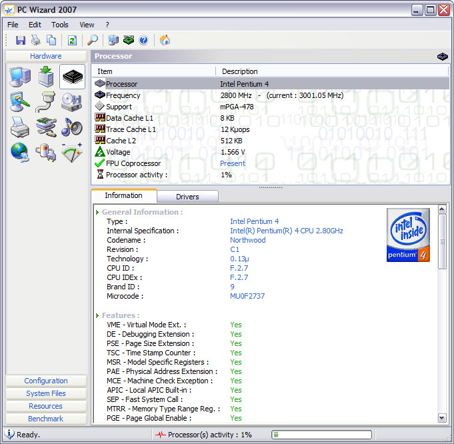Expand the System Files section
The image size is (454, 444).
point(46,393)
